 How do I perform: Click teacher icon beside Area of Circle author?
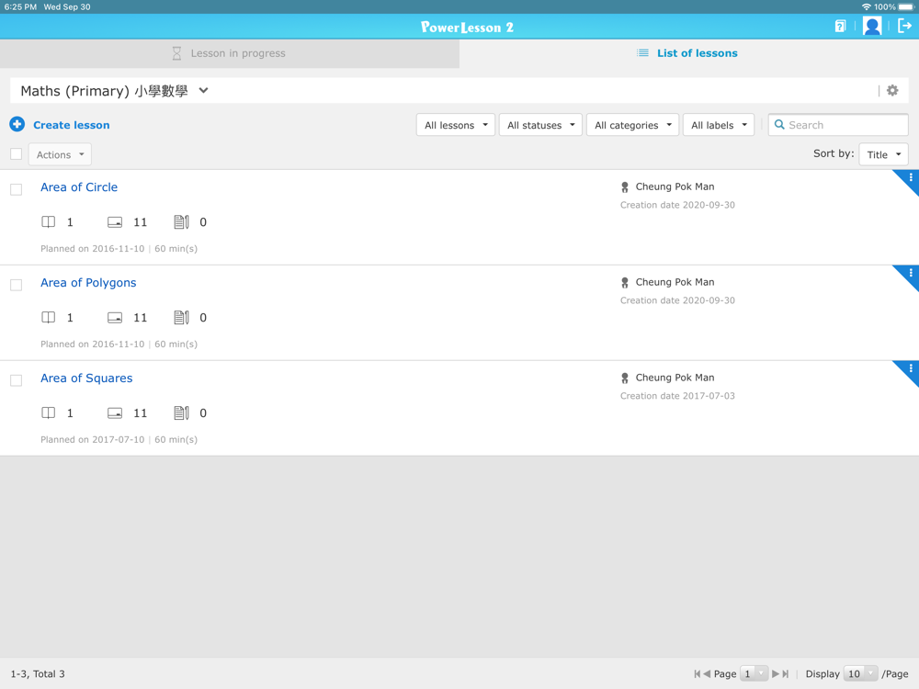[625, 186]
